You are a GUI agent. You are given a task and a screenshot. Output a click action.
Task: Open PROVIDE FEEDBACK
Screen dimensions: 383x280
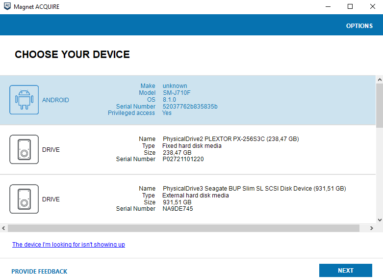pos(39,272)
